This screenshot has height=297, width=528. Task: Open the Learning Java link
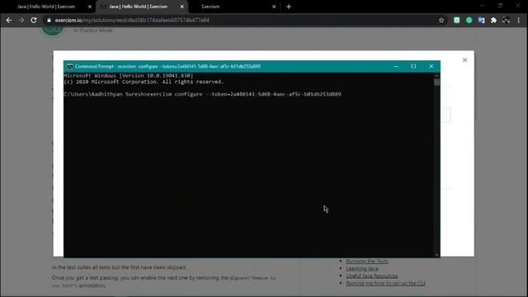tap(362, 268)
